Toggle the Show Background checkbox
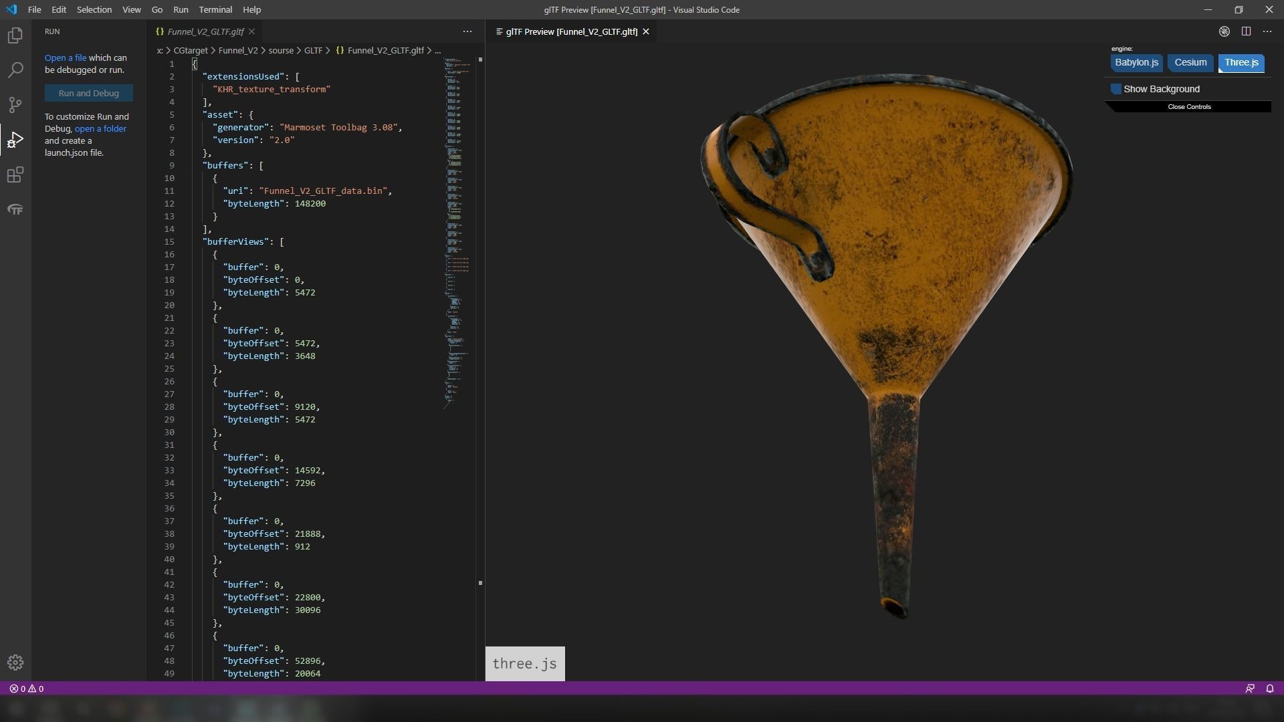The height and width of the screenshot is (722, 1284). coord(1116,89)
